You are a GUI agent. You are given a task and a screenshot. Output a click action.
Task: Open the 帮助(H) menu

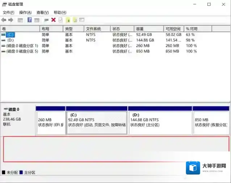(60, 13)
